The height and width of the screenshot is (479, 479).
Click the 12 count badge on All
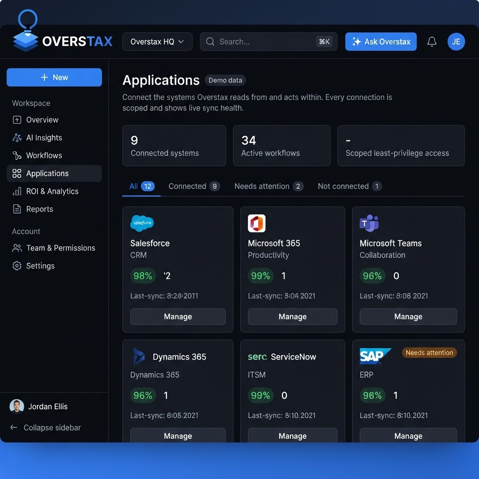[147, 186]
